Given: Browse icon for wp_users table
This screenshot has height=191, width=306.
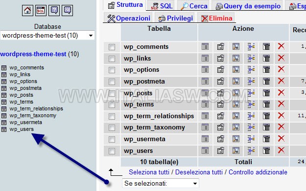Looking at the screenshot, I should [x=205, y=150].
